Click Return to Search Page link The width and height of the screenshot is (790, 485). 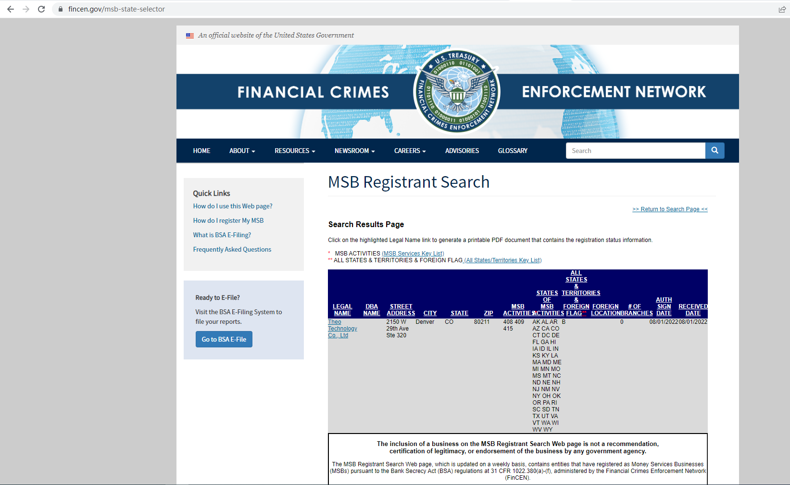[x=670, y=209]
